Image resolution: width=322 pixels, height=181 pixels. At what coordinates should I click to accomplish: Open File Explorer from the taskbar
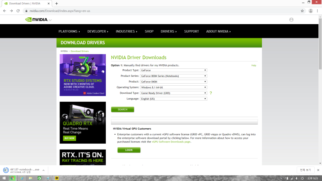31,178
